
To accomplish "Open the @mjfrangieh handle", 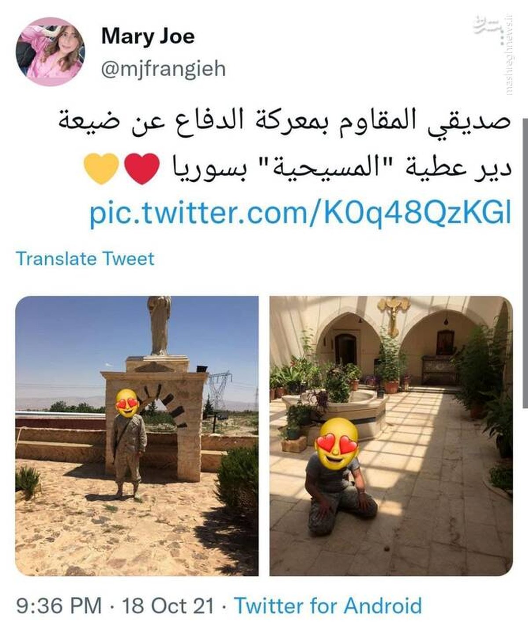I will click(x=163, y=69).
